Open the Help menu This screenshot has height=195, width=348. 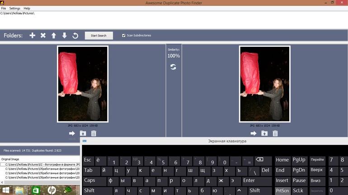[x=27, y=9]
